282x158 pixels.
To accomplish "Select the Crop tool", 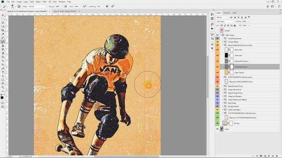I will click(x=3, y=30).
